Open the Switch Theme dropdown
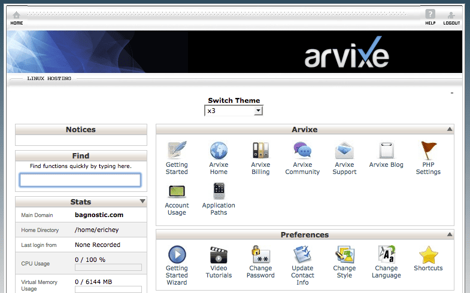470x293 pixels. click(234, 111)
